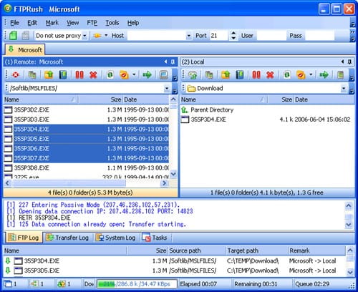Sort queue by Source path column
The height and width of the screenshot is (292, 358).
[x=197, y=250]
